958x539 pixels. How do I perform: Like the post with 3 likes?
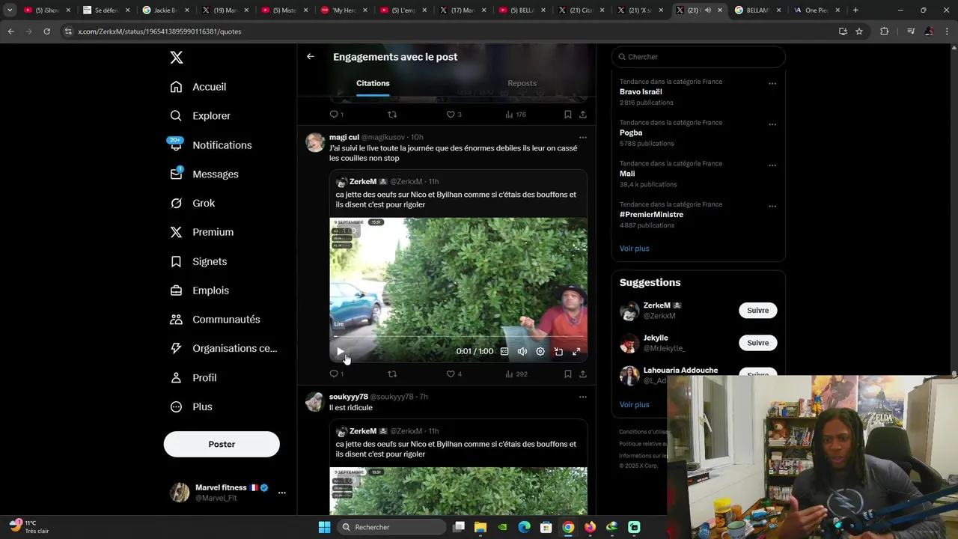coord(454,115)
